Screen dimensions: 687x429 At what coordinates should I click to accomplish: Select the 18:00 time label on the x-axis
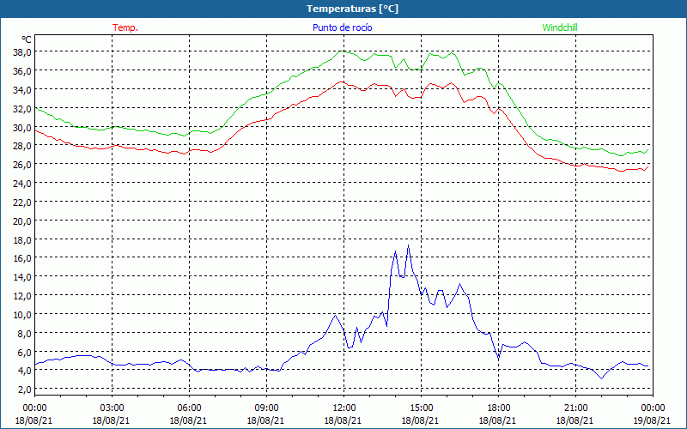499,408
